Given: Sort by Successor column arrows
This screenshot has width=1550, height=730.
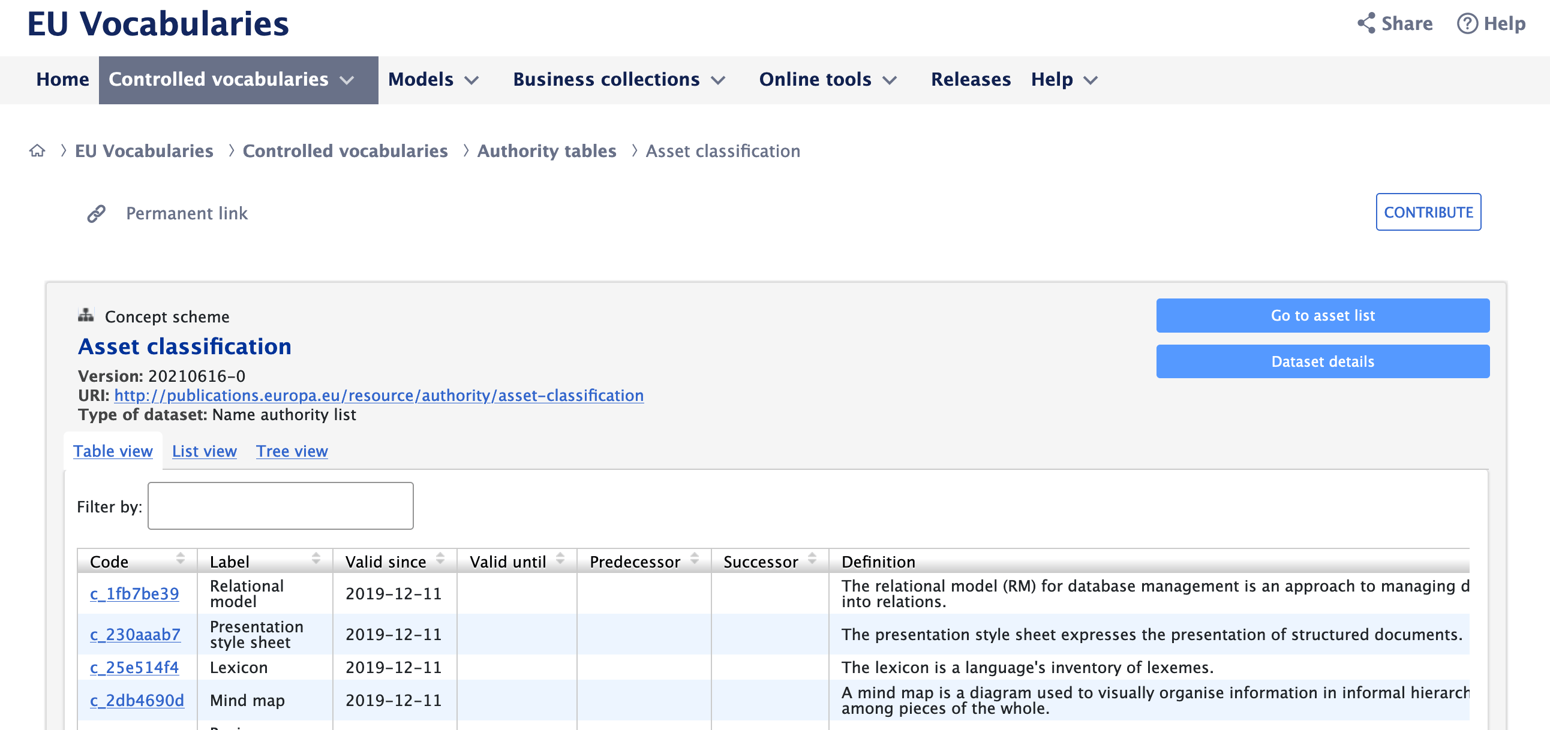Looking at the screenshot, I should pyautogui.click(x=812, y=559).
